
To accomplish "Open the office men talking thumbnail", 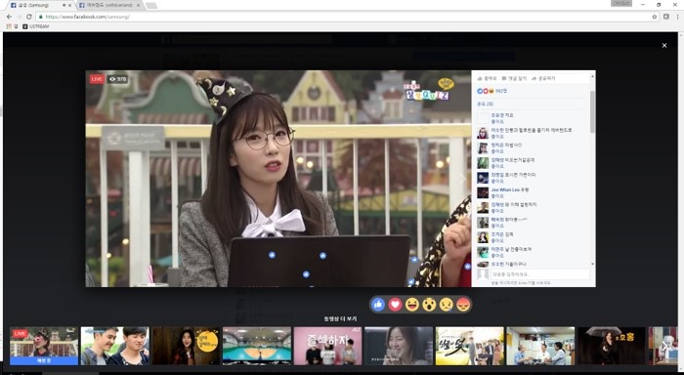I will pos(540,346).
